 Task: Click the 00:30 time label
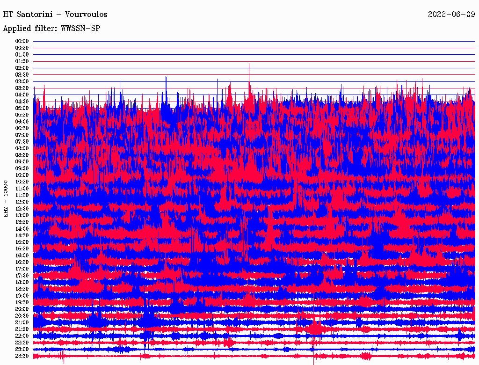coord(22,48)
